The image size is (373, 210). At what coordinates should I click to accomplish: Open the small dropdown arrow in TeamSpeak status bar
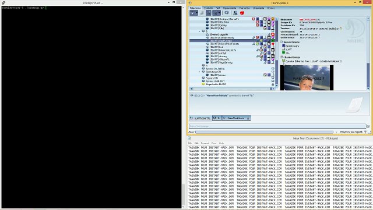336,132
